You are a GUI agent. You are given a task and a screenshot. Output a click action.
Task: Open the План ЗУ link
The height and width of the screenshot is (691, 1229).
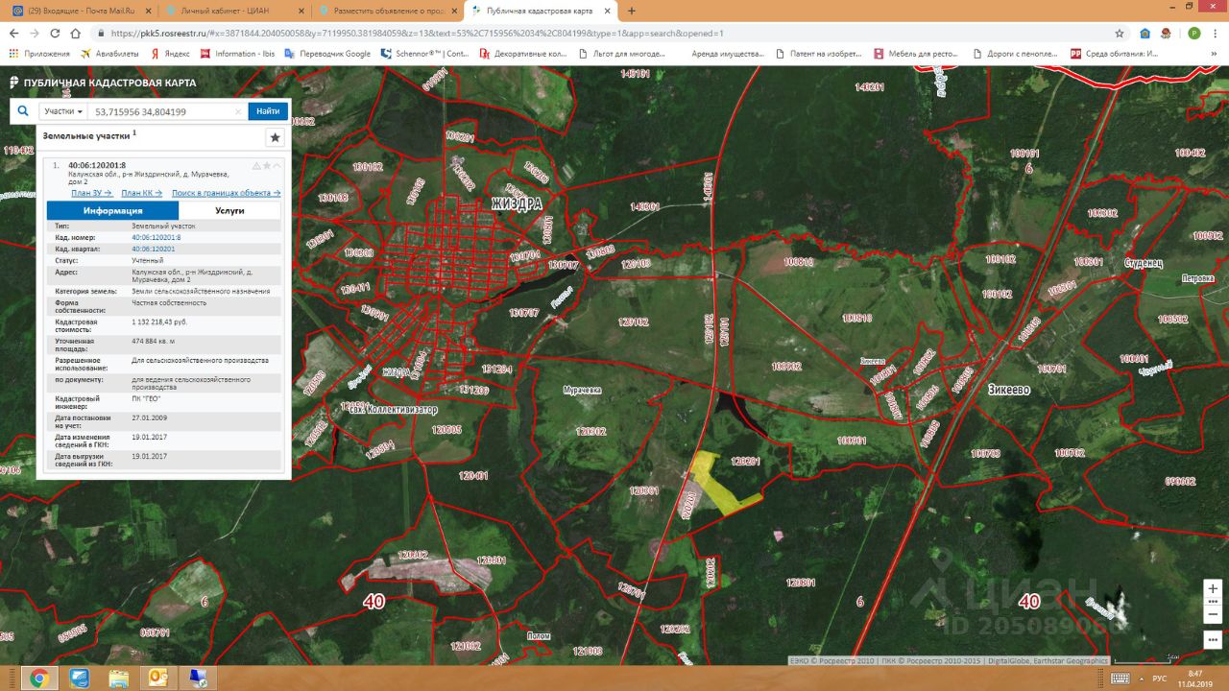tap(91, 193)
